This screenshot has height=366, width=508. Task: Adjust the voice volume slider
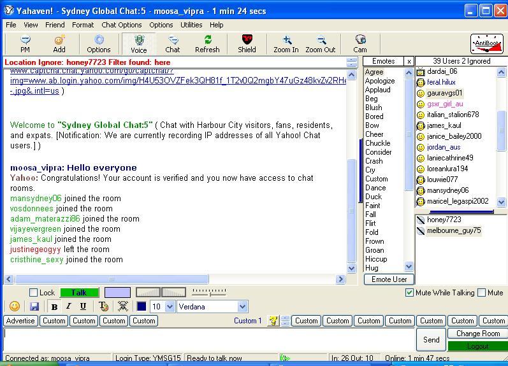point(210,292)
